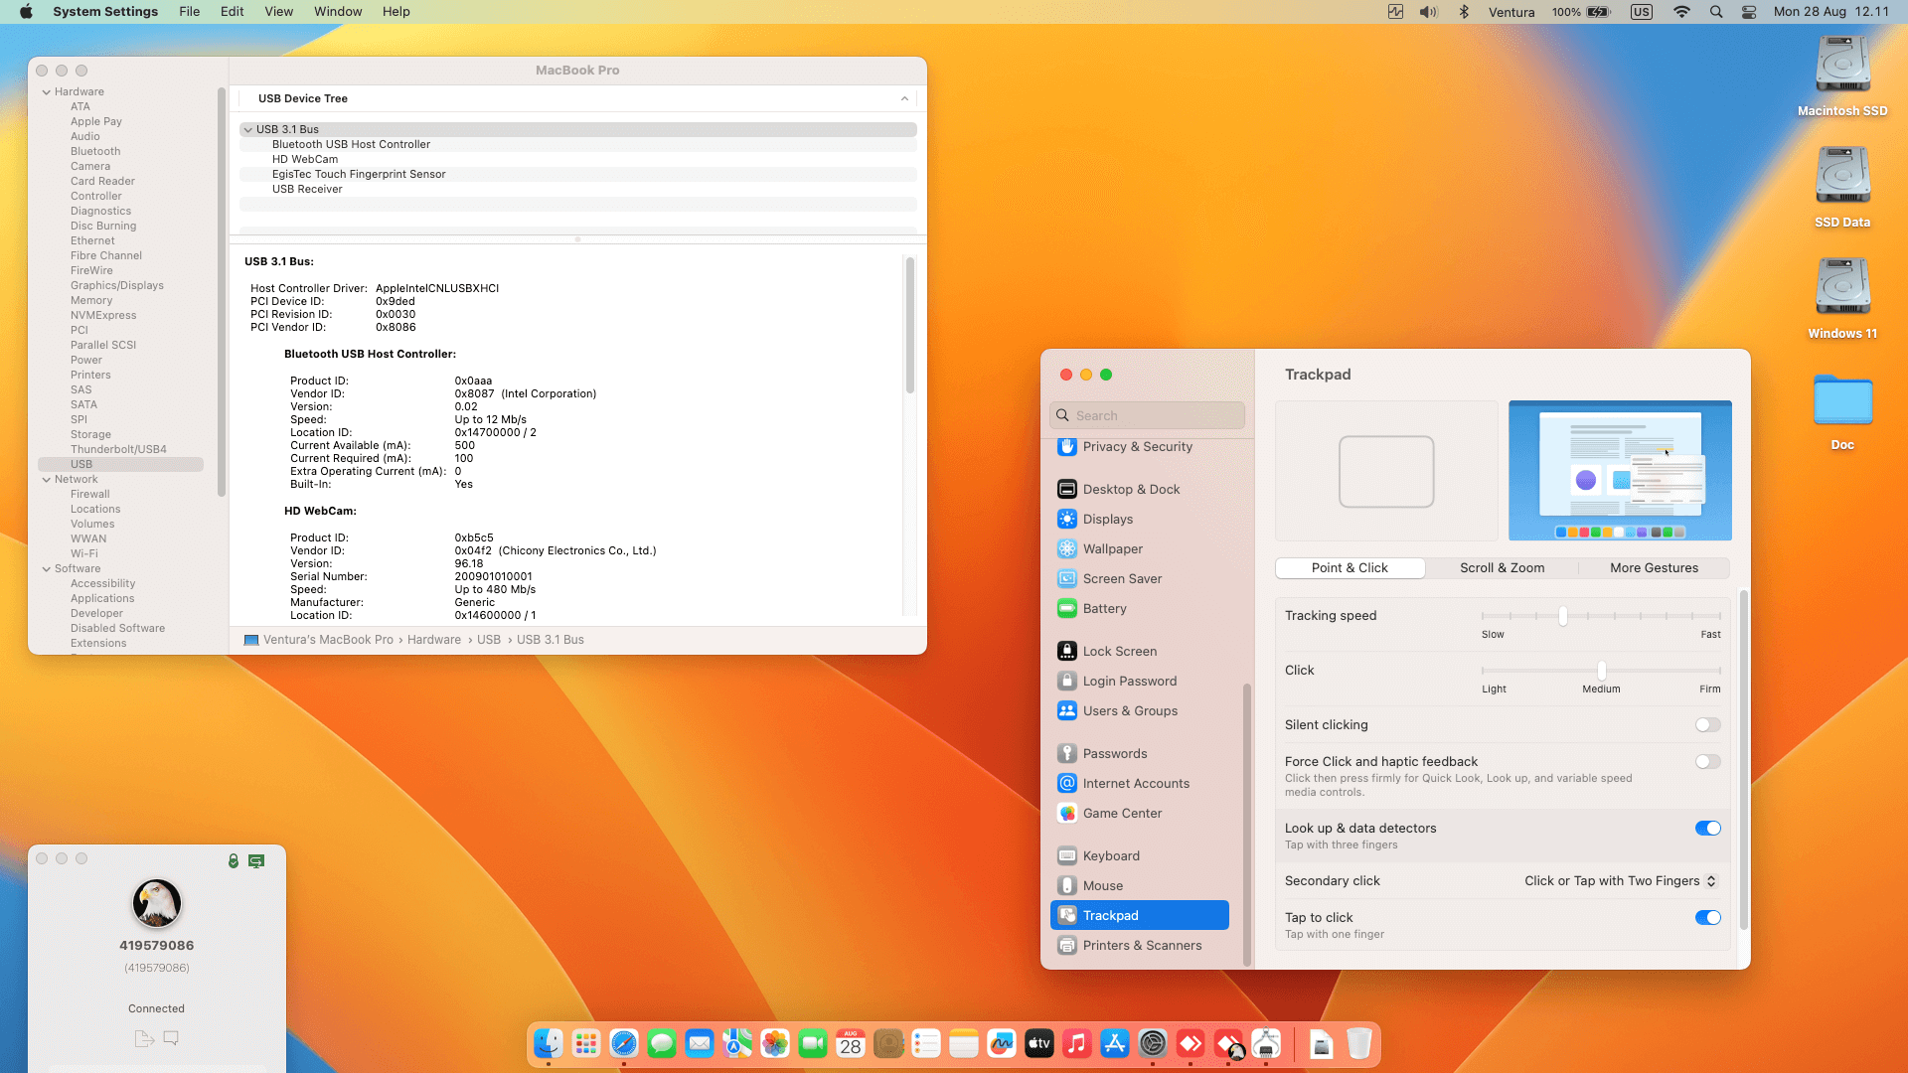Viewport: 1908px width, 1073px height.
Task: Open the chat icon in AnyDesk window
Action: 171,1037
